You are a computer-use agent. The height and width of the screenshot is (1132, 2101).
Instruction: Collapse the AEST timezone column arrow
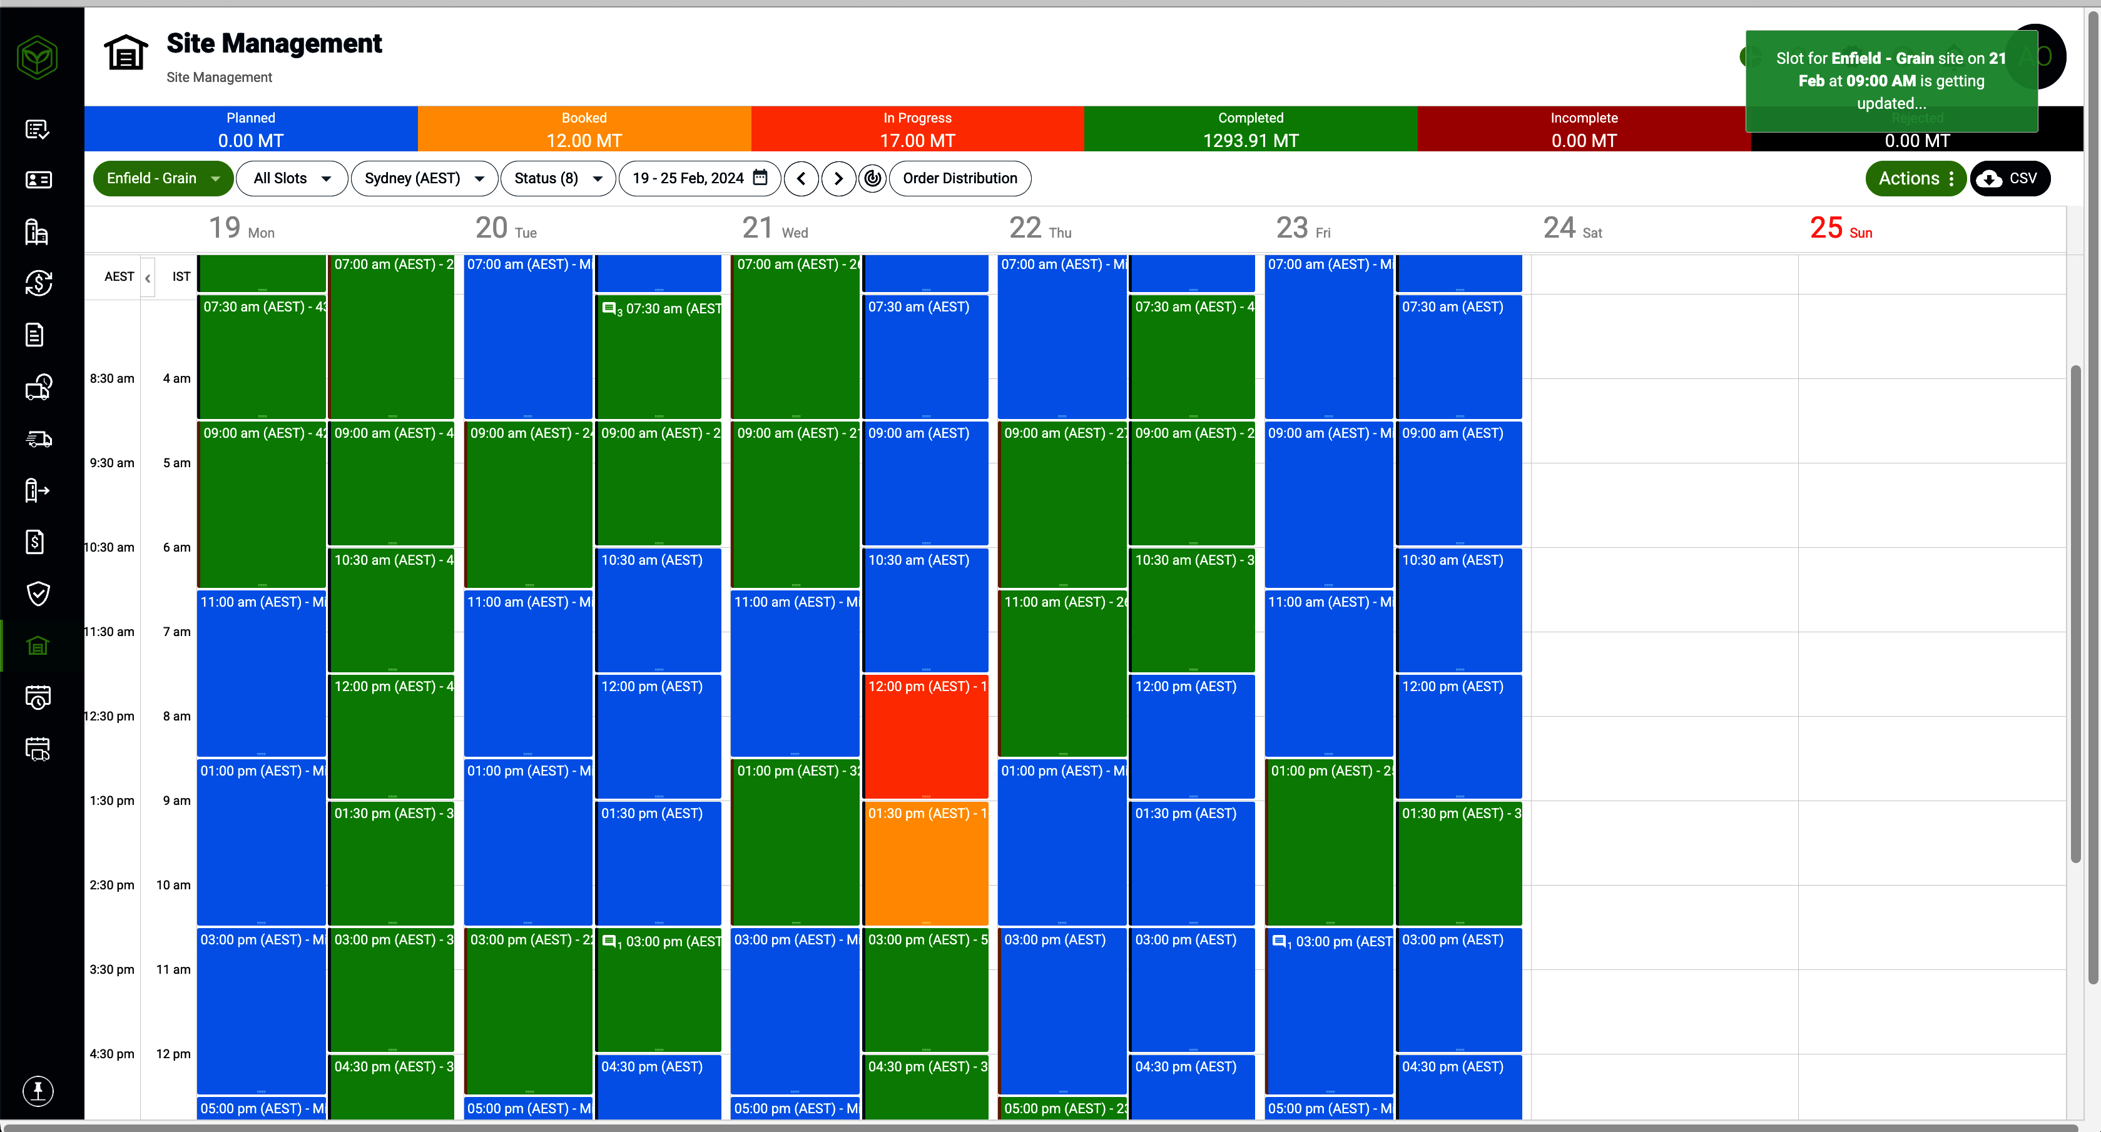click(x=148, y=278)
